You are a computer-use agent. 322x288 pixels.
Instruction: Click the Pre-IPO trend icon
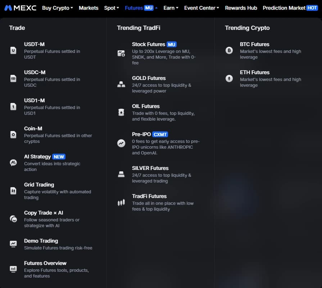(x=121, y=143)
